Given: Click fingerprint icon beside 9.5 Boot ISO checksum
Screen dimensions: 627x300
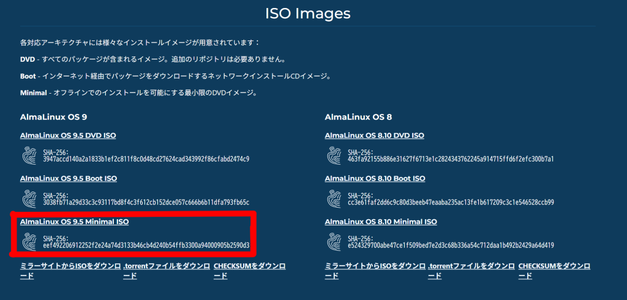Looking at the screenshot, I should [29, 199].
